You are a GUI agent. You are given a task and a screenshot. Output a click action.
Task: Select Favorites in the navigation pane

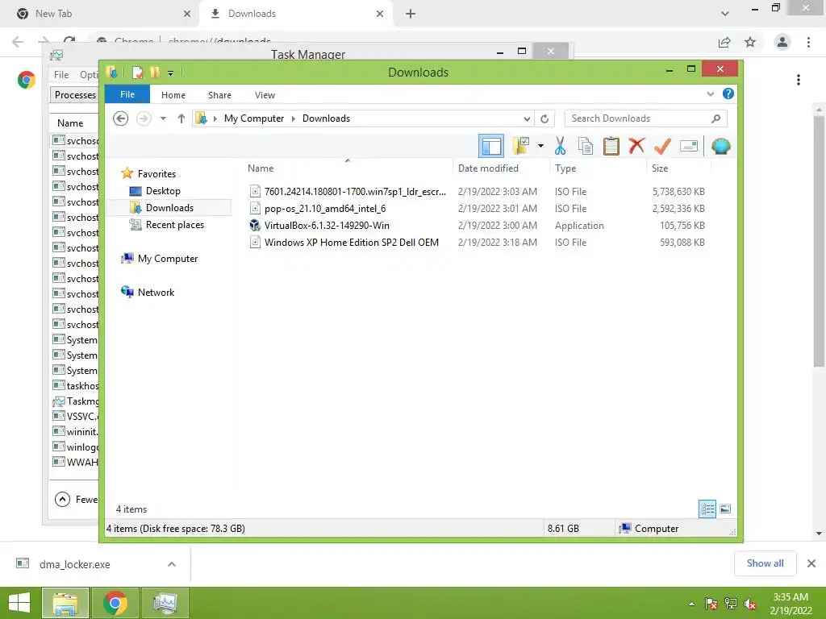pos(156,174)
